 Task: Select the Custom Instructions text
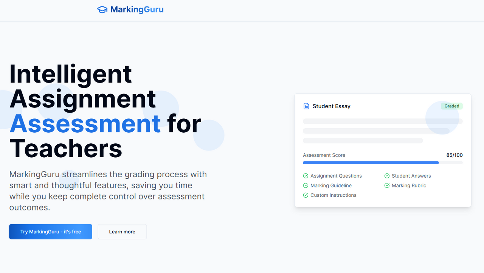334,195
